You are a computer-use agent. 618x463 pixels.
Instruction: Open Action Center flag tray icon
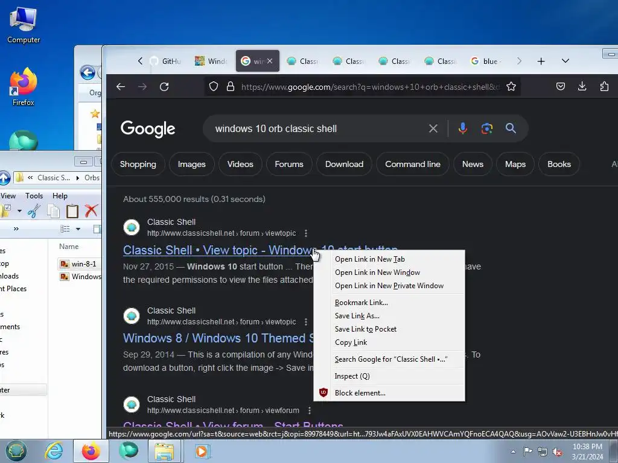pos(527,452)
